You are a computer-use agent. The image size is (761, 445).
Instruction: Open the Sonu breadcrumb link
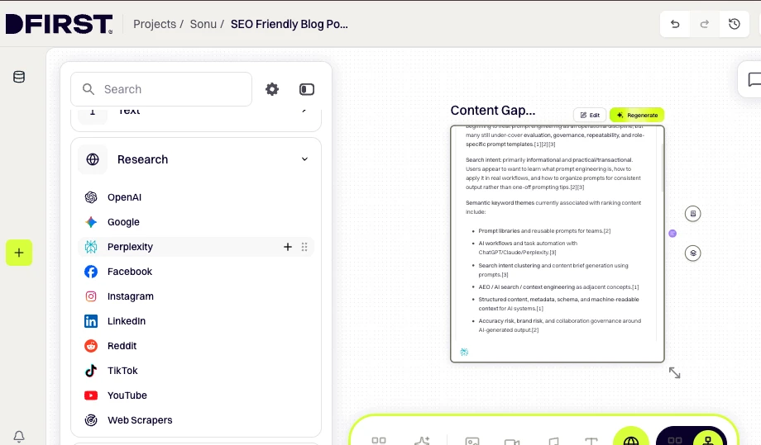(203, 24)
